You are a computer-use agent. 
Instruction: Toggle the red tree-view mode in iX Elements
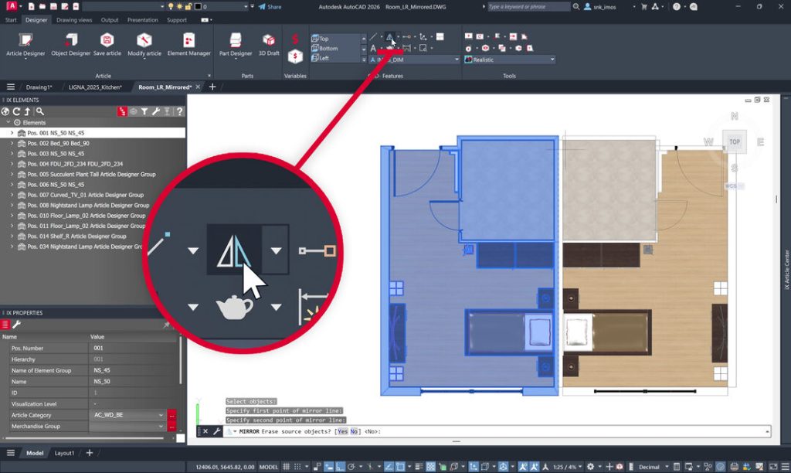(121, 111)
